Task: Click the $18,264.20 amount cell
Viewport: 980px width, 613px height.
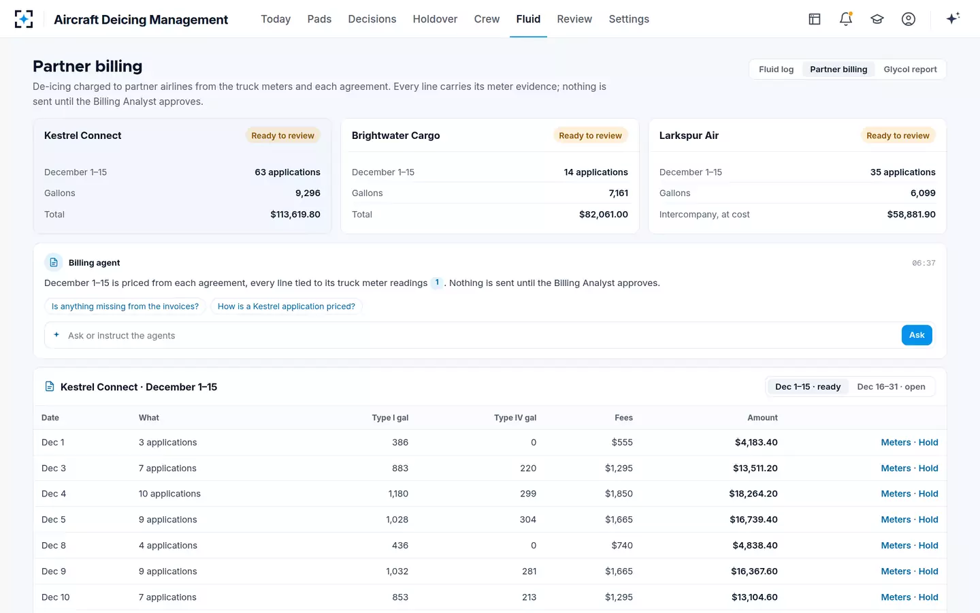Action: [753, 494]
